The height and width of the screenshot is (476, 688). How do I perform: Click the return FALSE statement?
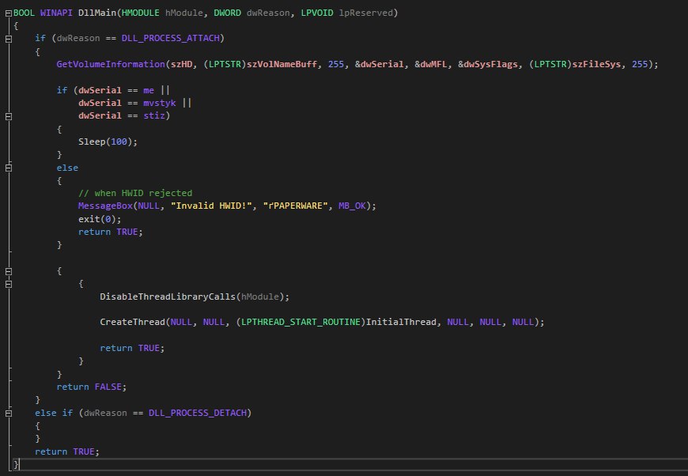pyautogui.click(x=91, y=387)
